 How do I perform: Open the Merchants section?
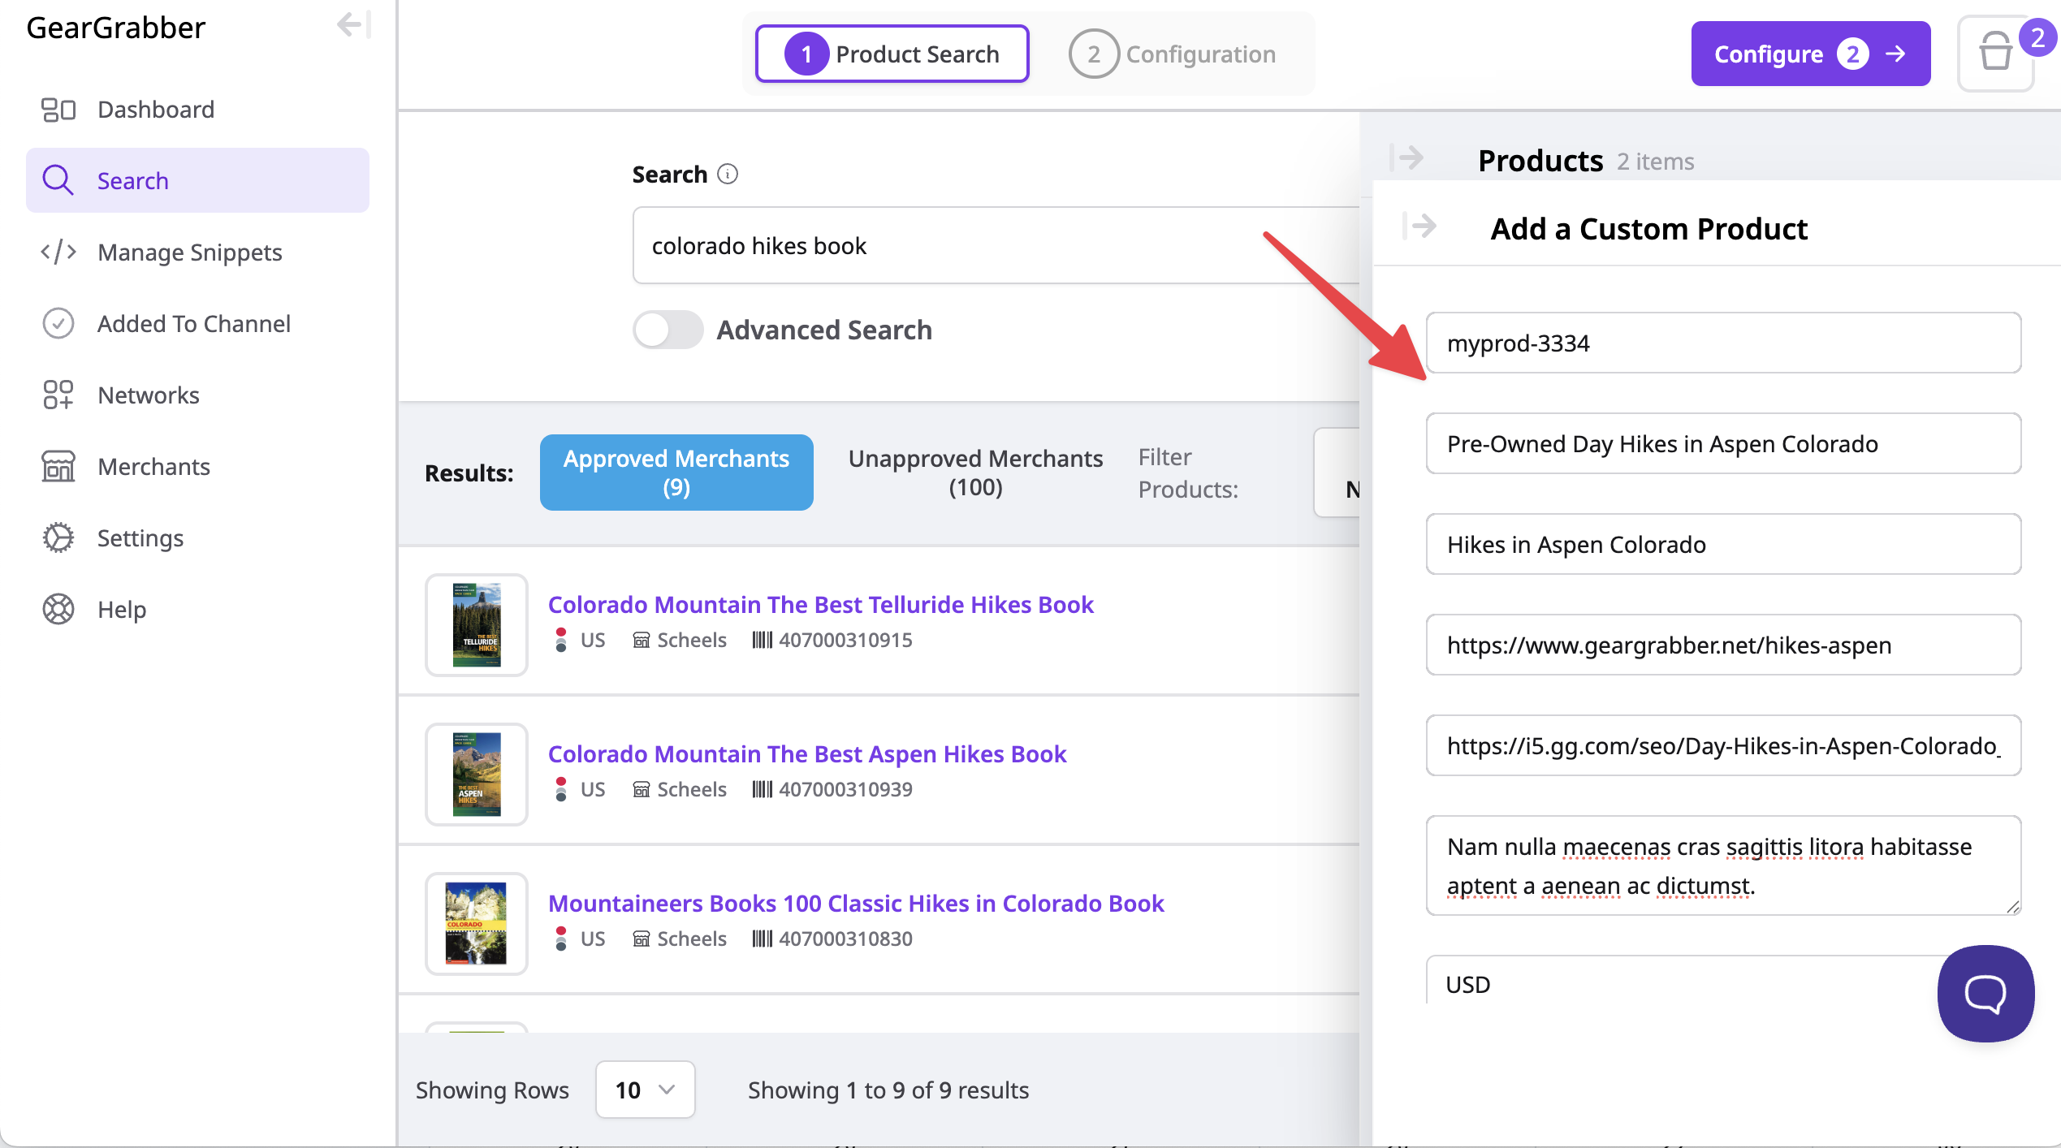(153, 467)
